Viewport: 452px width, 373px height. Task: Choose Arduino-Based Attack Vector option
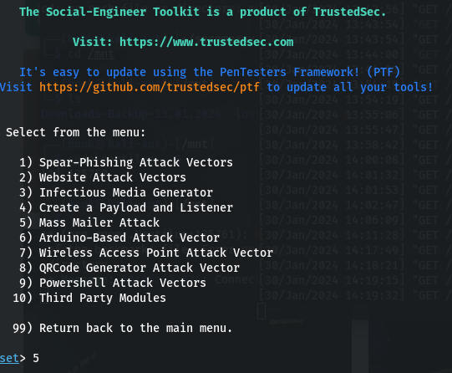pos(119,238)
